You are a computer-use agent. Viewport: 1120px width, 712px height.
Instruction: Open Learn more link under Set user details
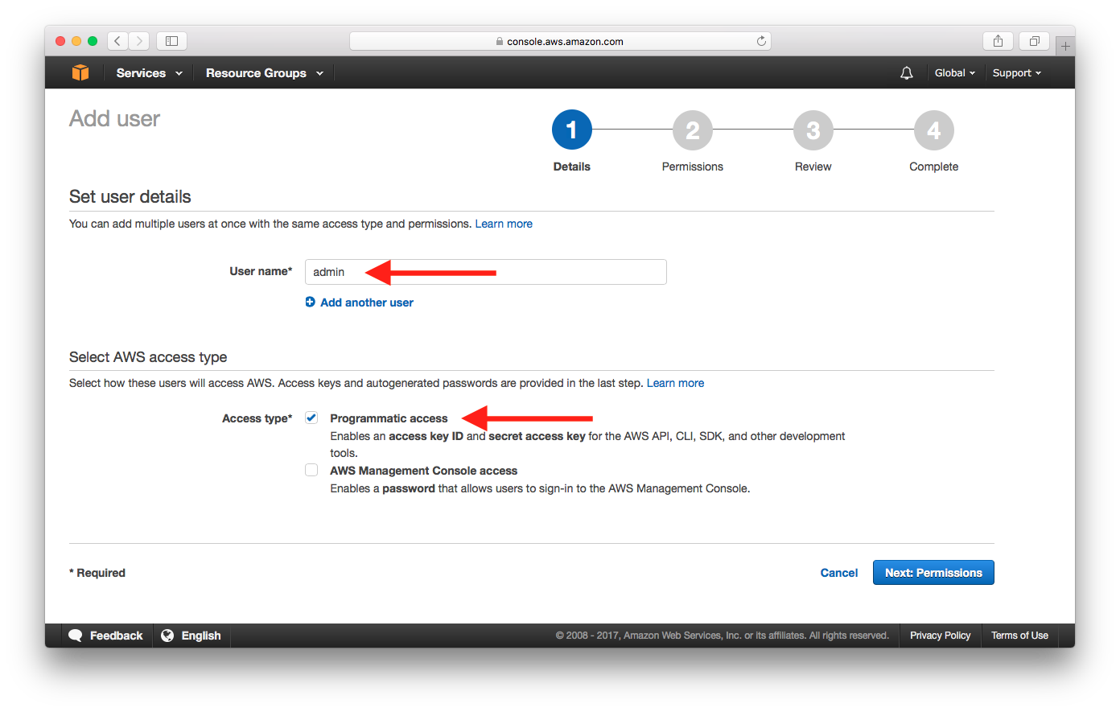[504, 224]
